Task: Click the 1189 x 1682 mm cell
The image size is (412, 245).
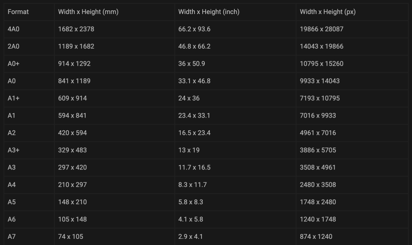Action: coord(76,46)
